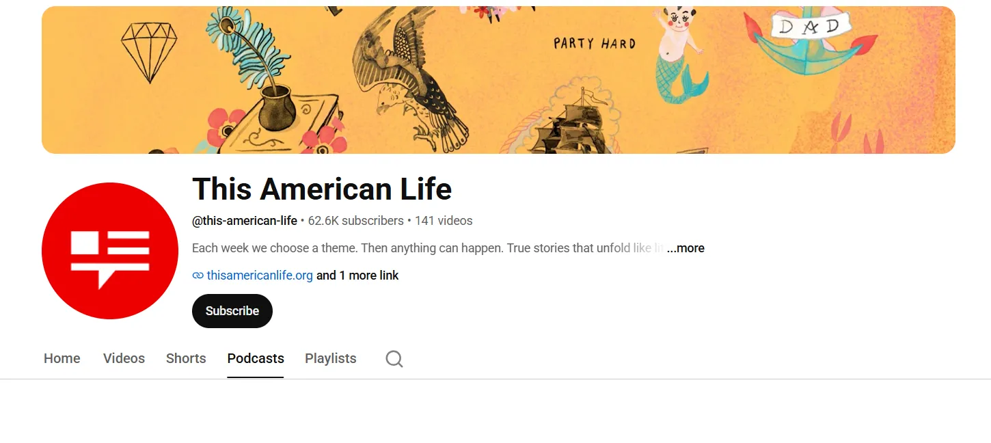Screen dimensions: 991x443
Task: Click the @this-american-life handle text
Action: click(x=245, y=221)
